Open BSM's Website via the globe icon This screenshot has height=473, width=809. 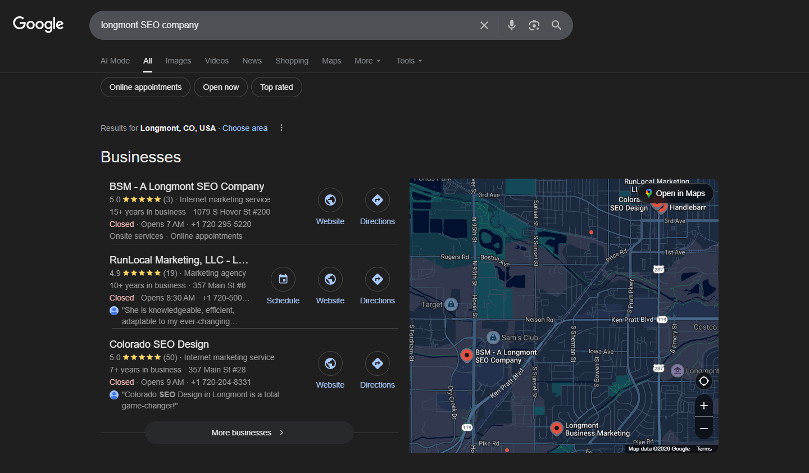(330, 199)
